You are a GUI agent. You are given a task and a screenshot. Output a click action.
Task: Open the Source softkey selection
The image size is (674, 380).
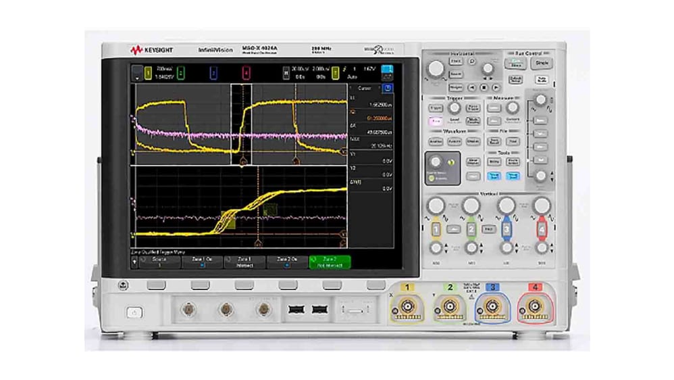[159, 262]
